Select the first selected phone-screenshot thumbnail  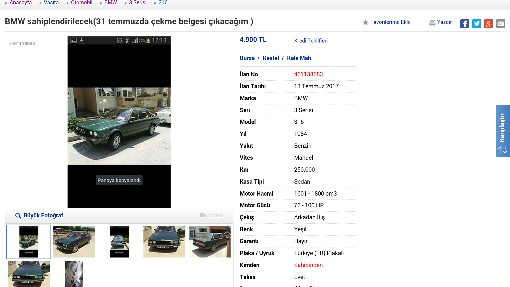pos(29,242)
